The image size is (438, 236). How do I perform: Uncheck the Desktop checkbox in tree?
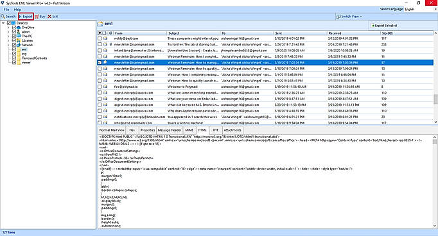click(x=8, y=23)
